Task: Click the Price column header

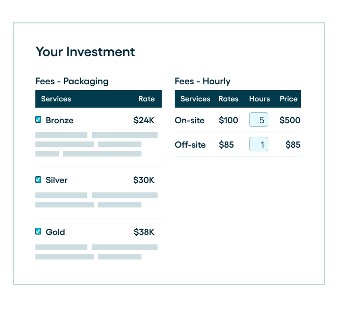Action: pyautogui.click(x=289, y=99)
